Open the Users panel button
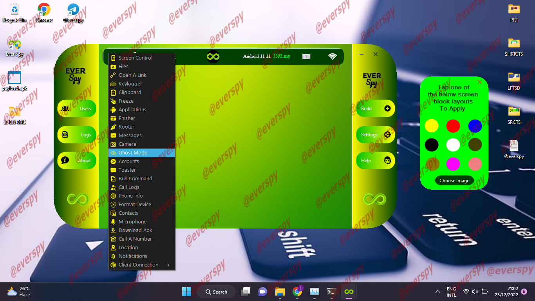Viewport: 535px width, 301px height. pos(77,109)
